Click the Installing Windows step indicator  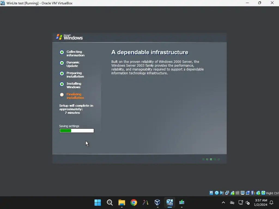[62, 84]
